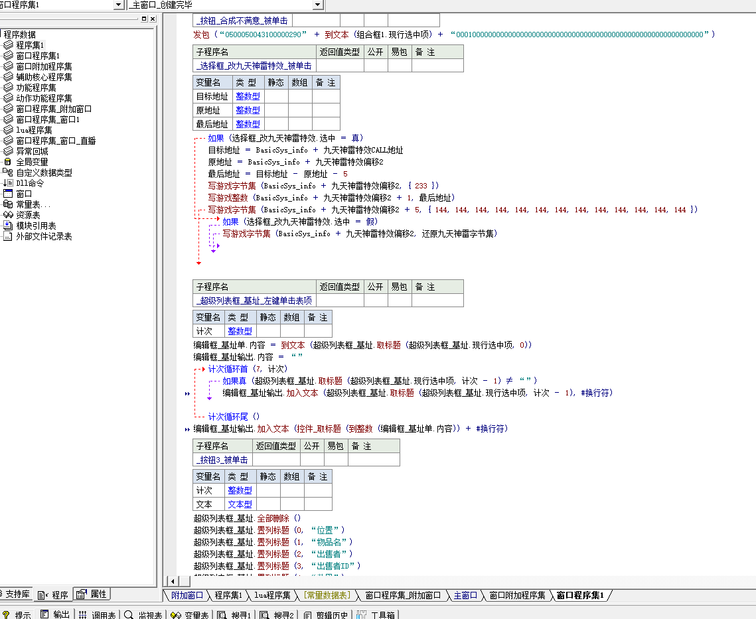Open the 功能程序集 tree icon
756x619 pixels.
pos(8,88)
